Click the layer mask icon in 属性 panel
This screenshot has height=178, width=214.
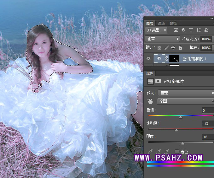pyautogui.click(x=158, y=81)
